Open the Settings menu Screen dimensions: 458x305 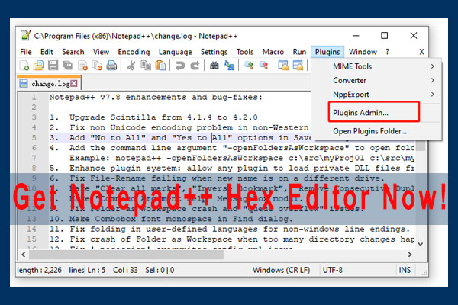coord(214,52)
